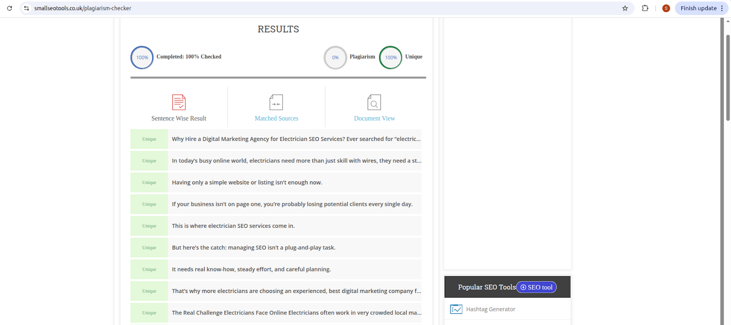Switch to Sentence Wise Result tab
The height and width of the screenshot is (325, 731).
click(179, 118)
